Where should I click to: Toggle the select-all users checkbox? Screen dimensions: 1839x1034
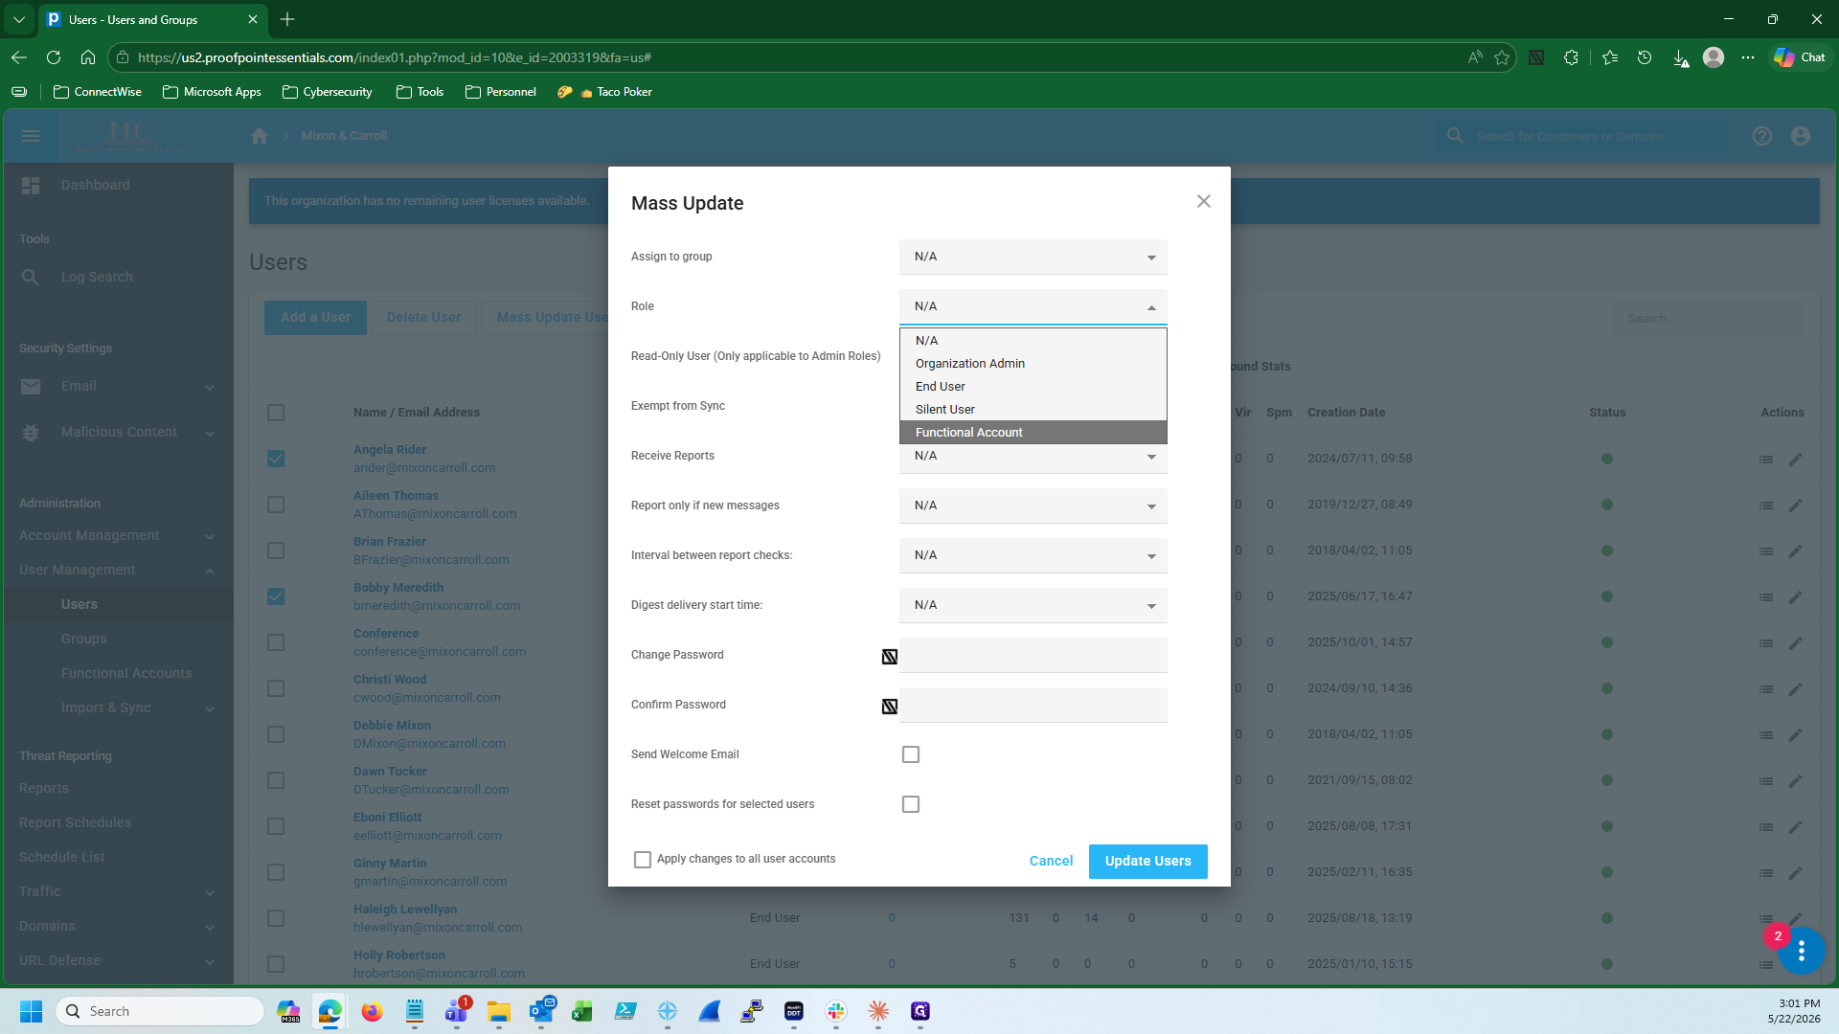pyautogui.click(x=276, y=413)
